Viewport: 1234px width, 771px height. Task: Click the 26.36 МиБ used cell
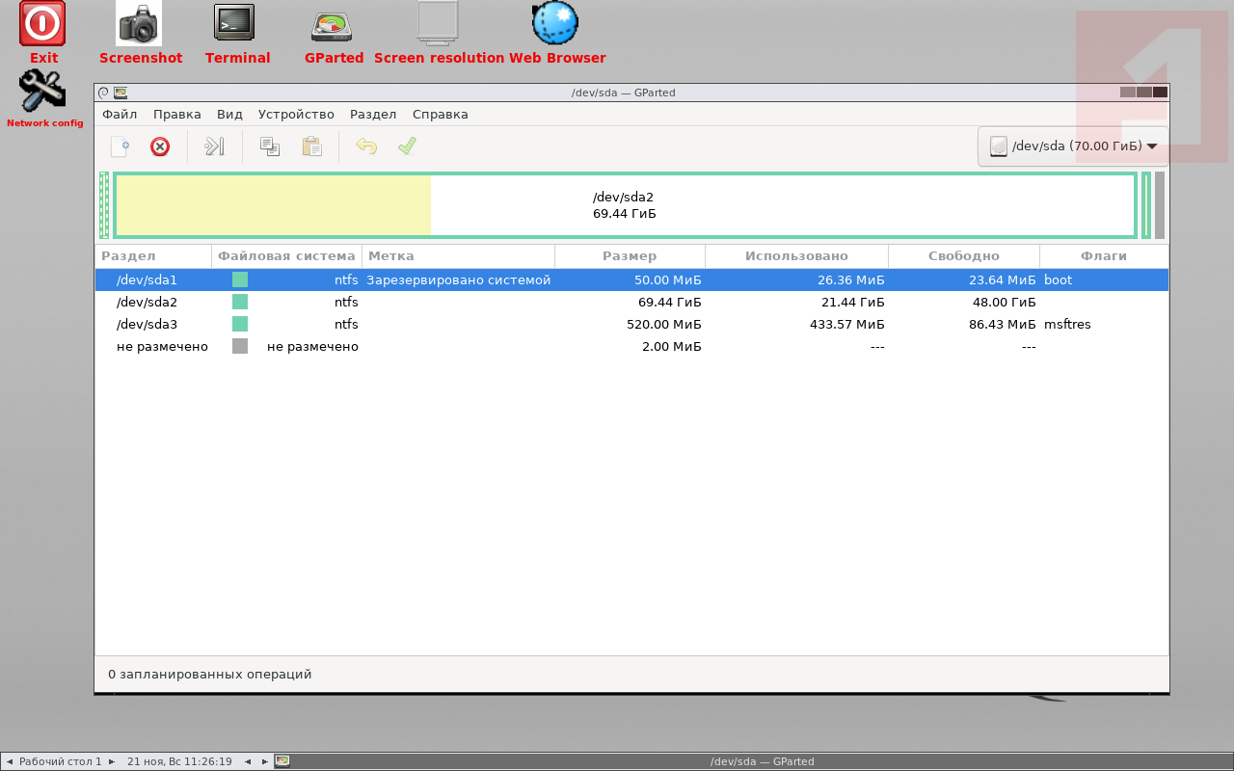coord(850,279)
